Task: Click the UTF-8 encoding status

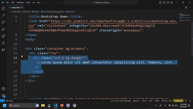Action: point(144,101)
